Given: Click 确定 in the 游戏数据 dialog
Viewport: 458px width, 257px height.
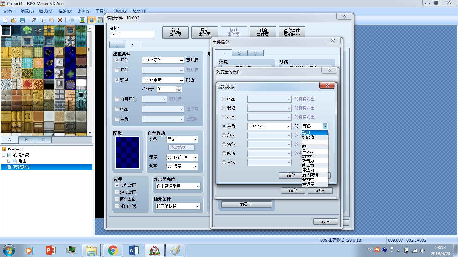Looking at the screenshot, I should [x=291, y=176].
